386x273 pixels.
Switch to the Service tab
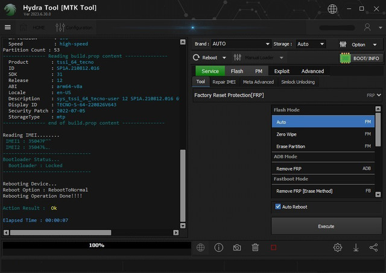[x=210, y=71]
